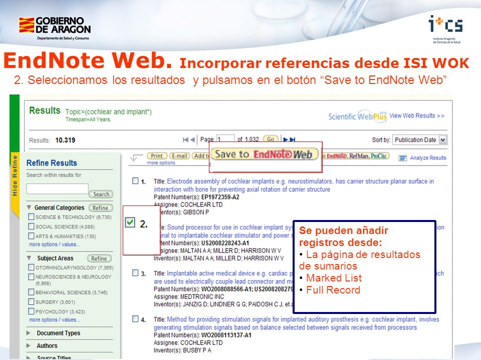The width and height of the screenshot is (481, 360).
Task: Click patent number EP1972359-A2
Action: 220,197
